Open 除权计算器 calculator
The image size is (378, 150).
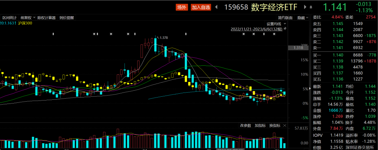pyautogui.click(x=46, y=18)
